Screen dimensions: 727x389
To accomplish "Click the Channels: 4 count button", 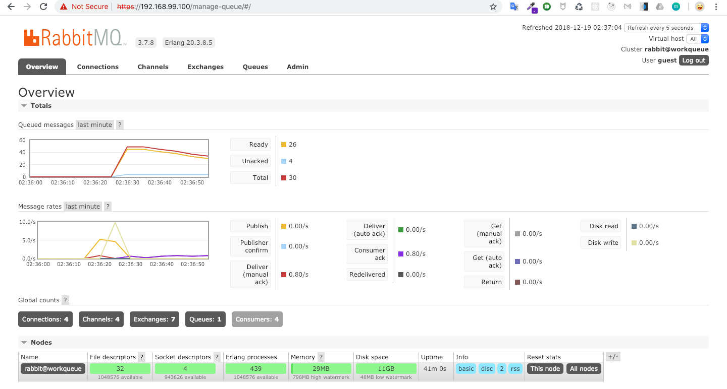I will coord(101,319).
